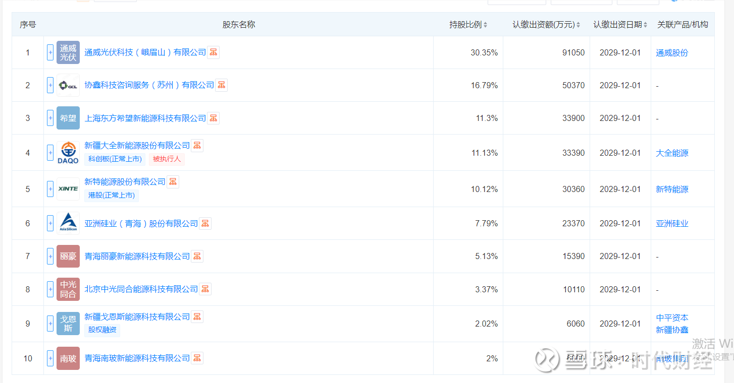Click equity chart icon after 上海东方希望新能源科技有限公司
The height and width of the screenshot is (383, 734).
coord(214,118)
